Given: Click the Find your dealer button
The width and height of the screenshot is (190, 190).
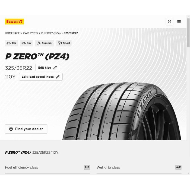Looking at the screenshot, I should [26, 129].
